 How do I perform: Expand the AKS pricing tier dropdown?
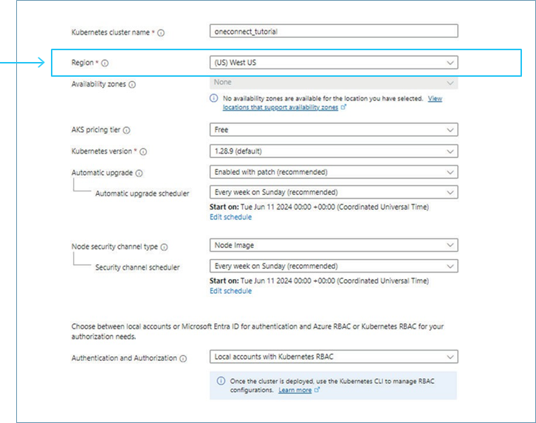[x=333, y=130]
